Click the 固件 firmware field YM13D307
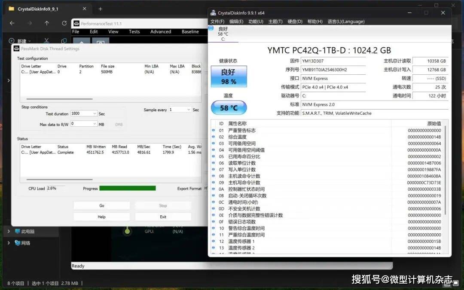 point(333,61)
